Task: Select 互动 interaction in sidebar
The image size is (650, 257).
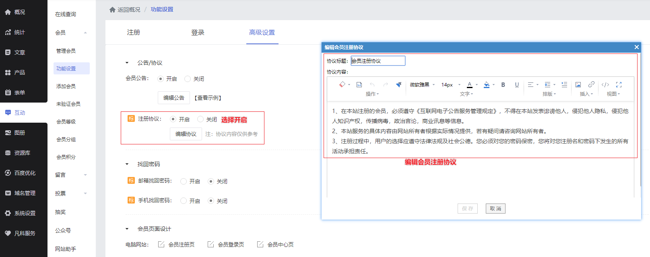Action: click(x=23, y=113)
